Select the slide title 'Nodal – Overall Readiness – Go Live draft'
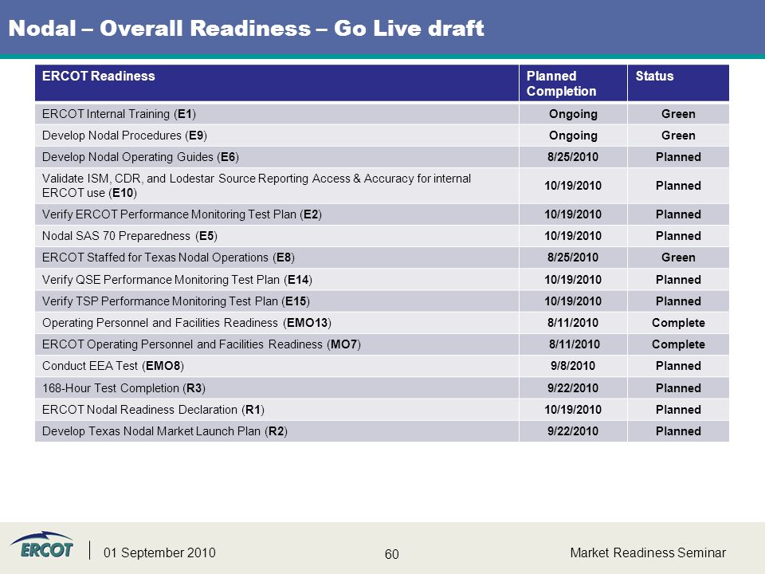The image size is (765, 574). coord(246,29)
